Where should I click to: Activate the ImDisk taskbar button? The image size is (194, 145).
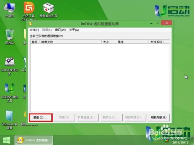tap(34, 140)
